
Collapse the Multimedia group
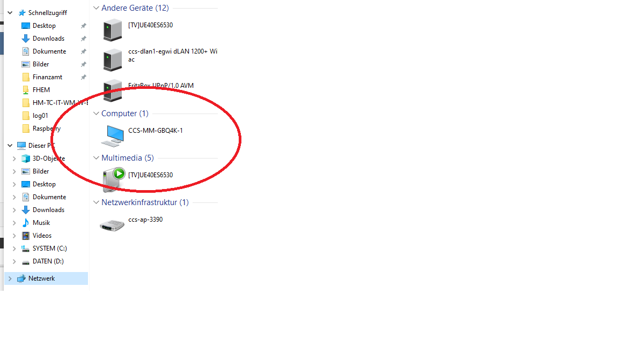96,158
